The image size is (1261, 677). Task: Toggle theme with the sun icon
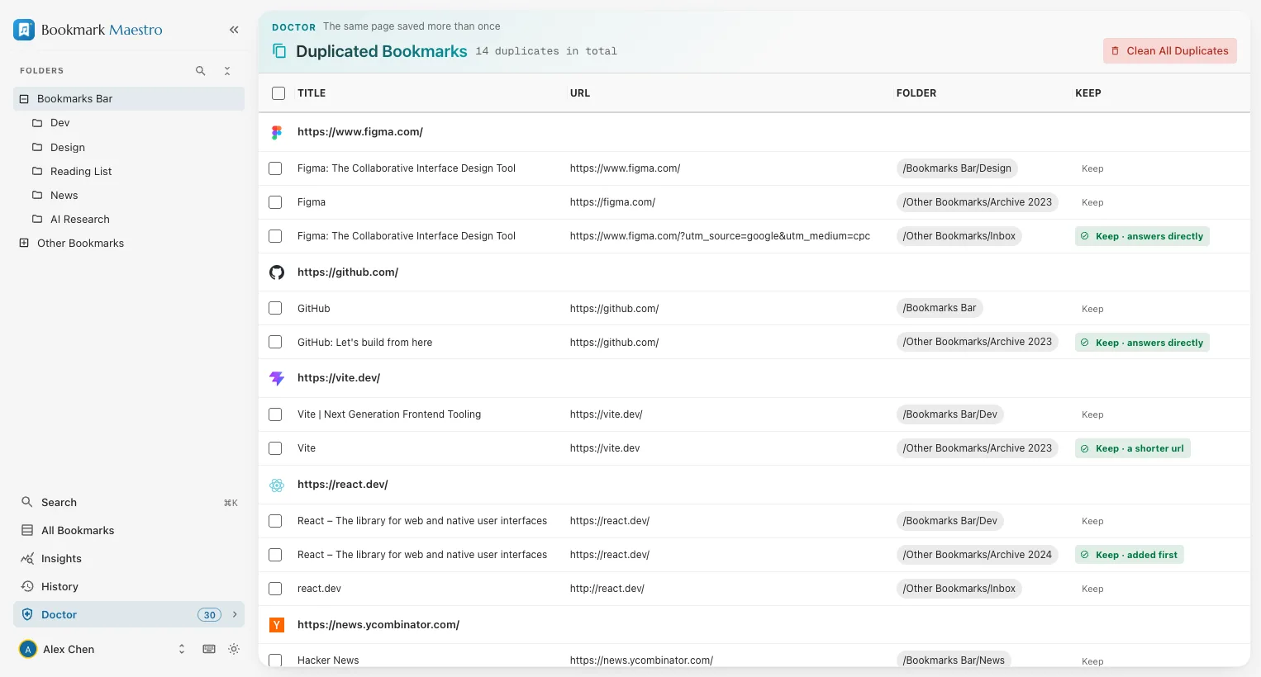(x=234, y=649)
